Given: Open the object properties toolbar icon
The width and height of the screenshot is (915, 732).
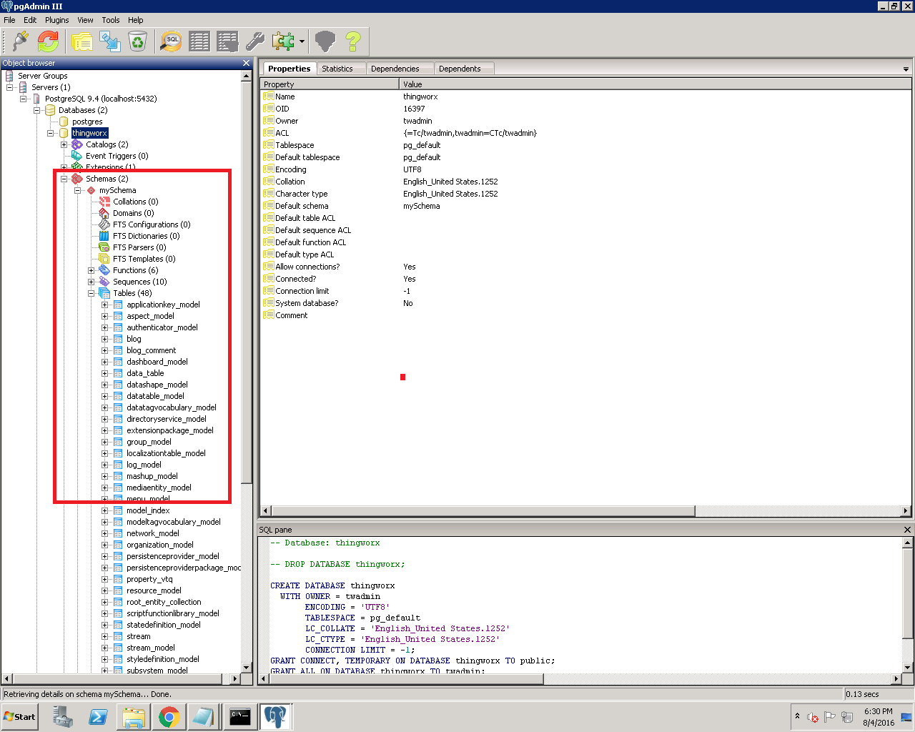Looking at the screenshot, I should click(81, 41).
